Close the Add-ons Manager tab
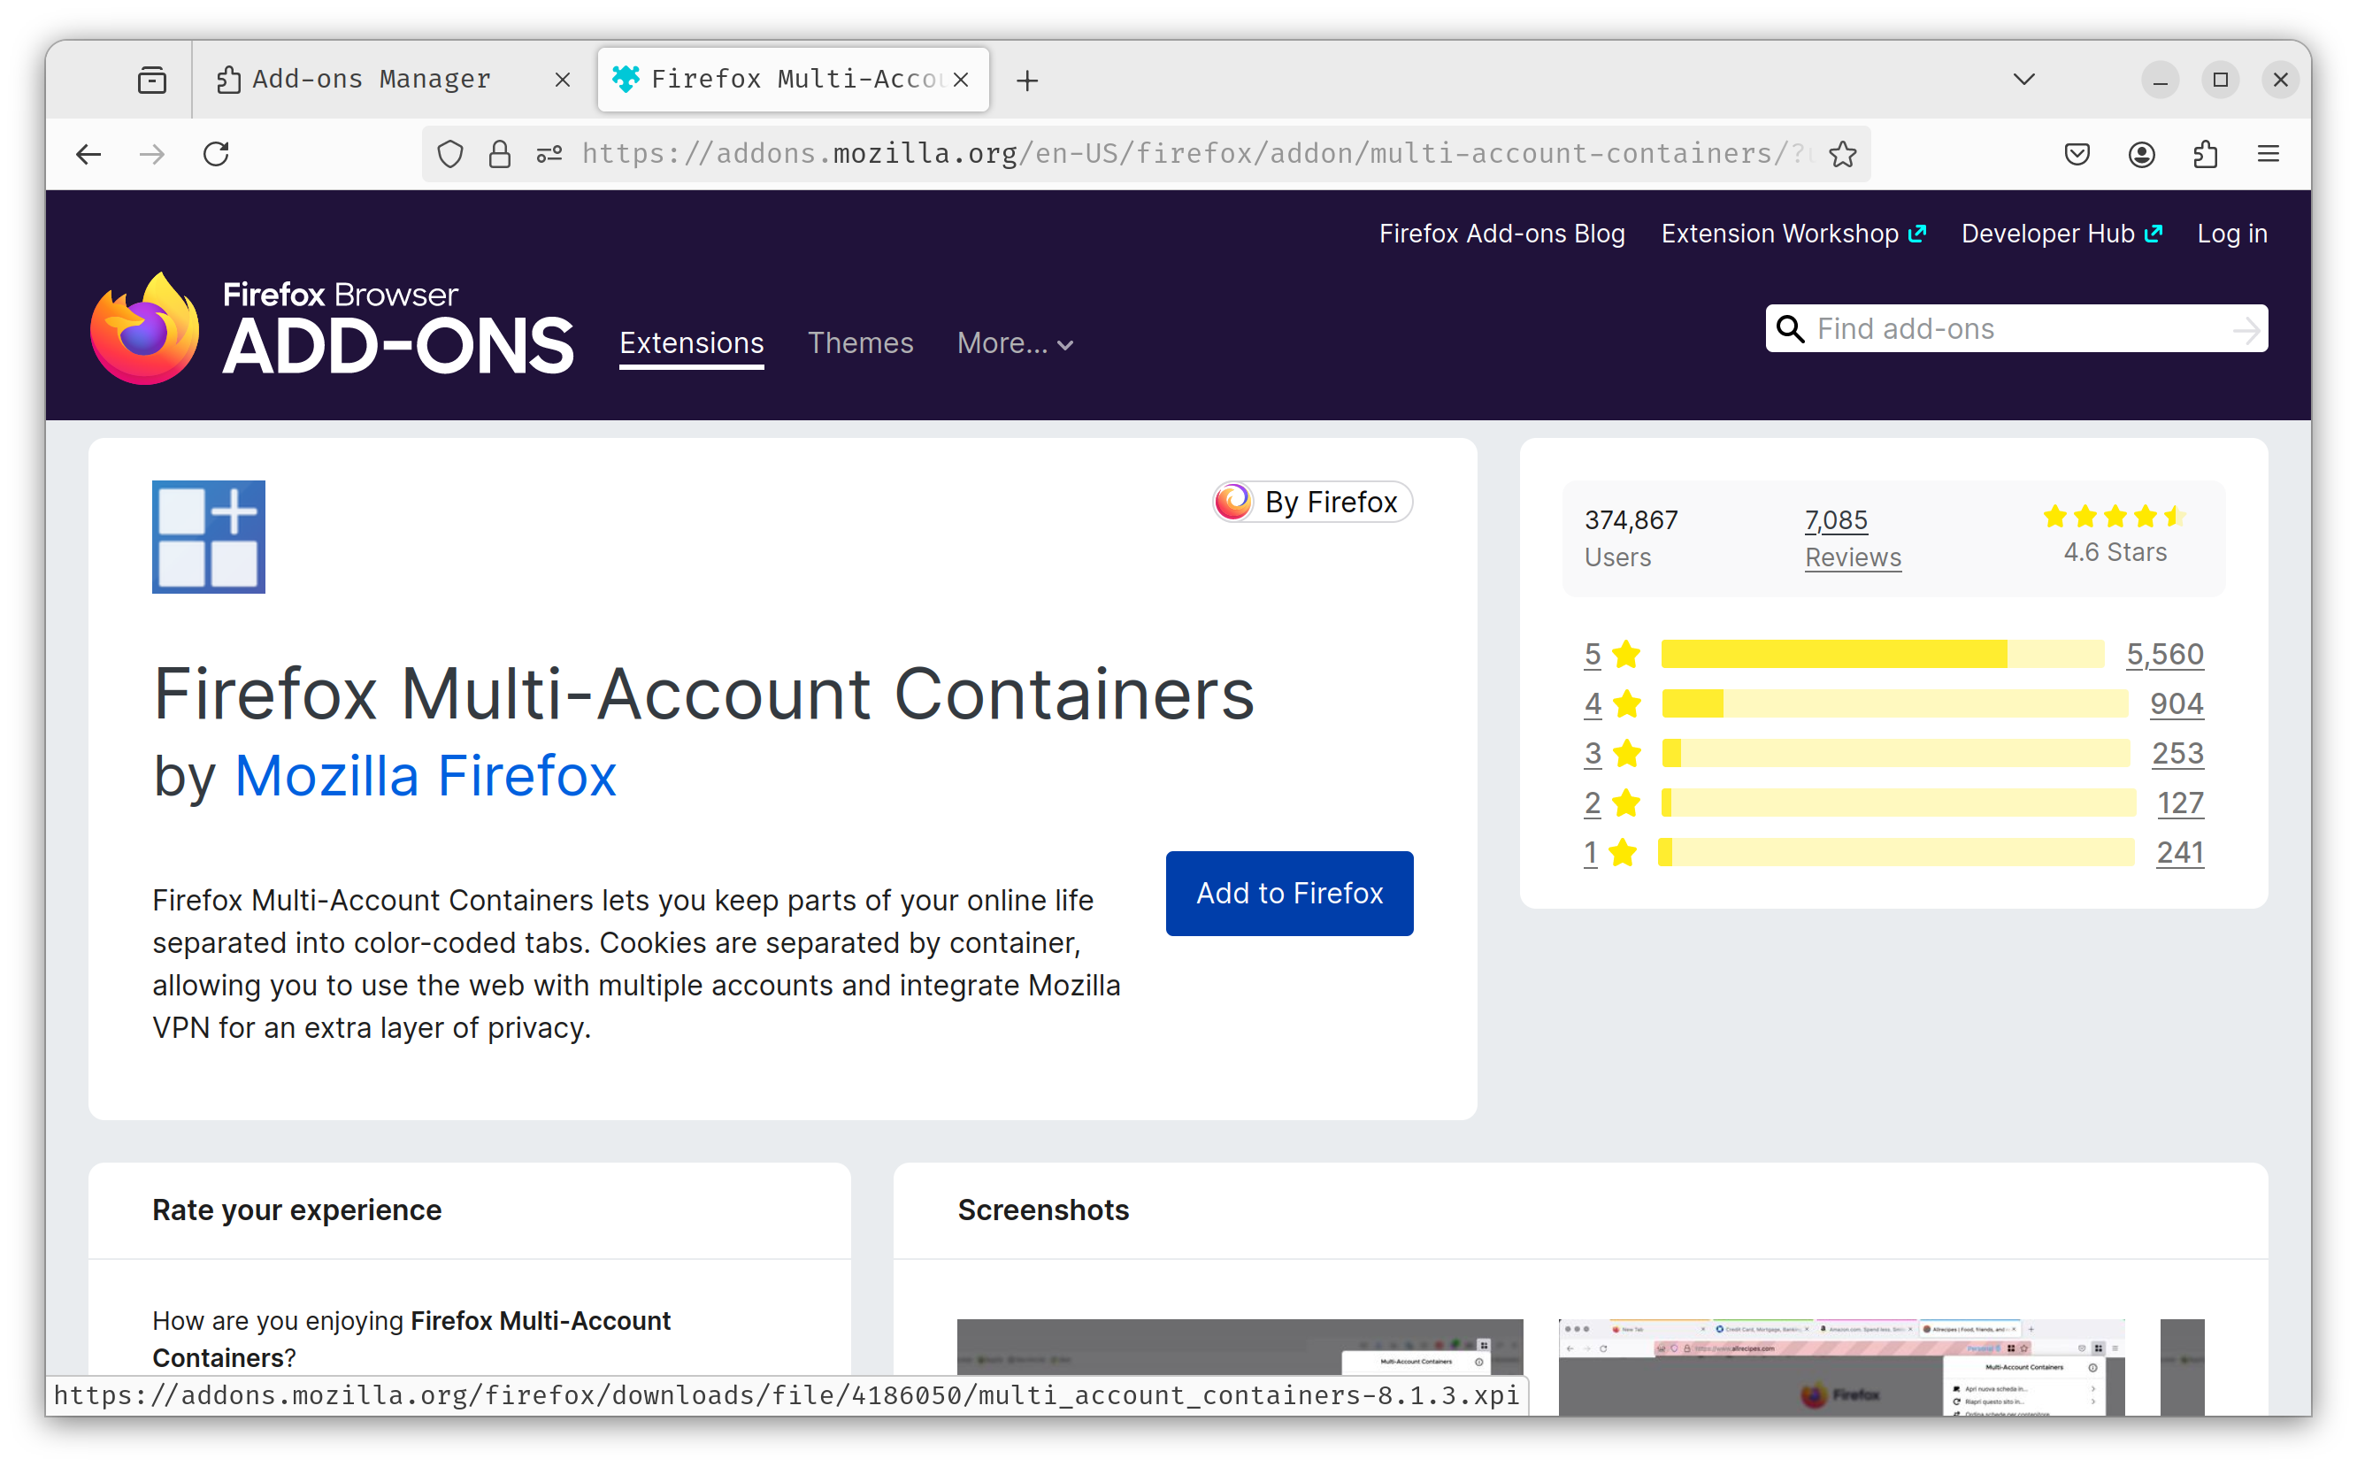This screenshot has height=1467, width=2357. click(x=563, y=80)
